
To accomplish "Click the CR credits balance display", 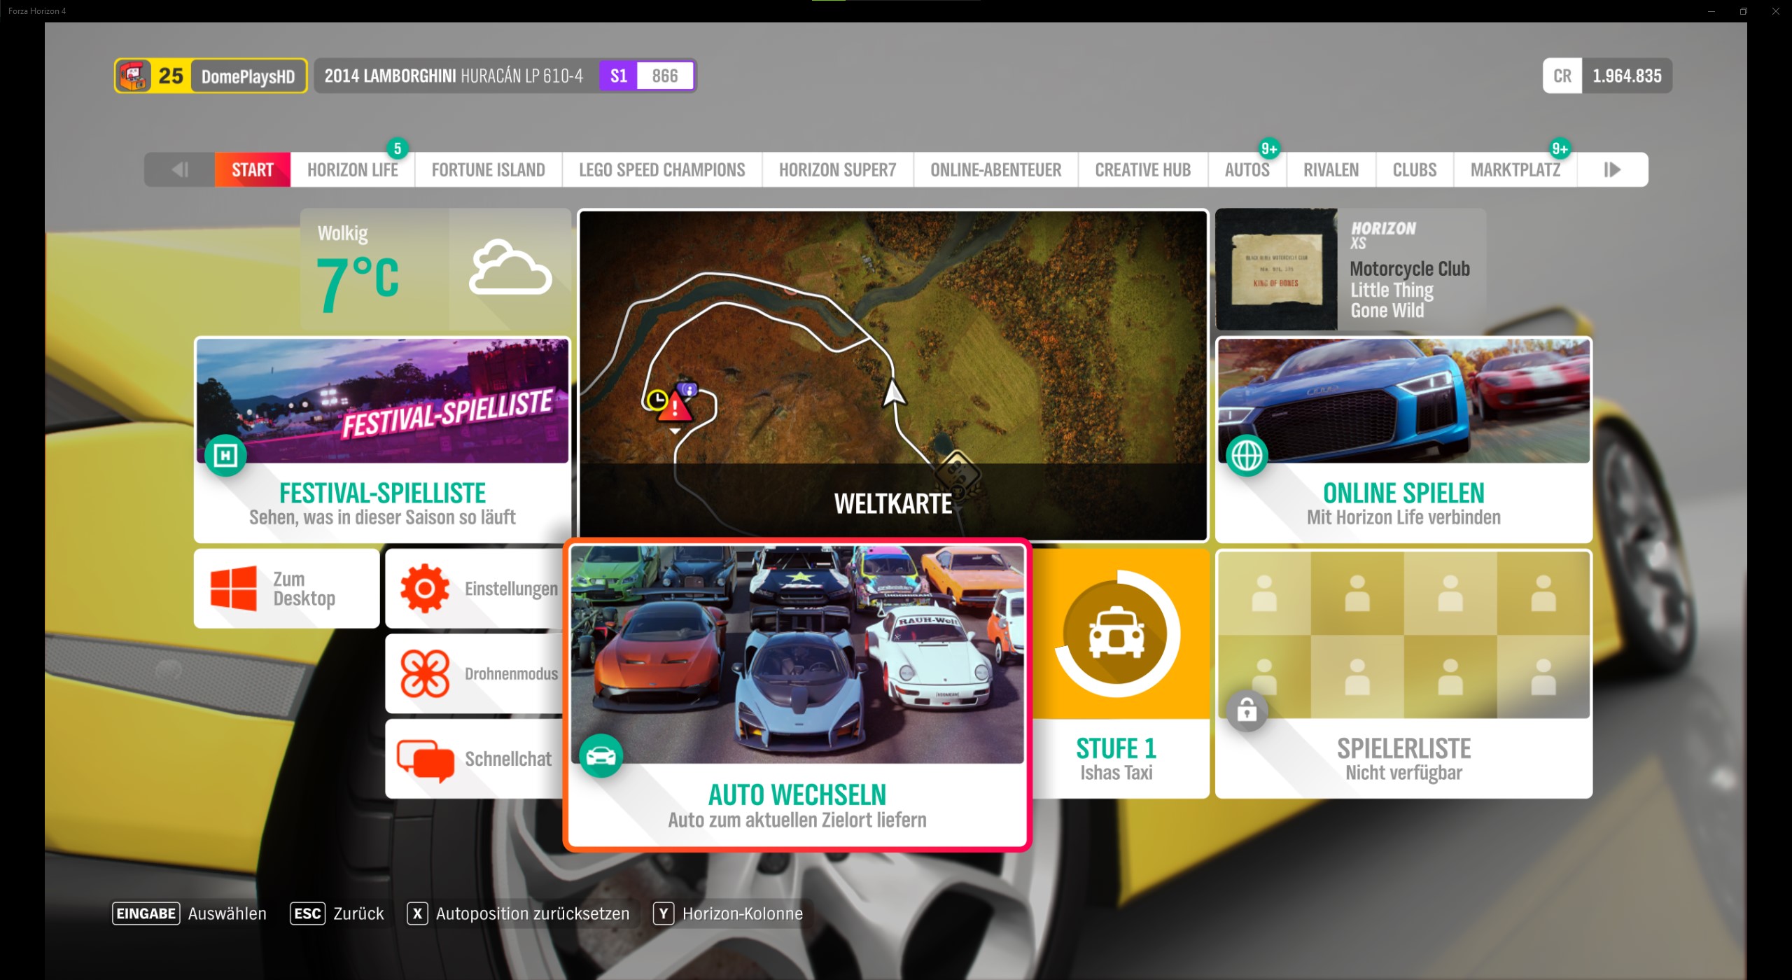I will pos(1607,76).
